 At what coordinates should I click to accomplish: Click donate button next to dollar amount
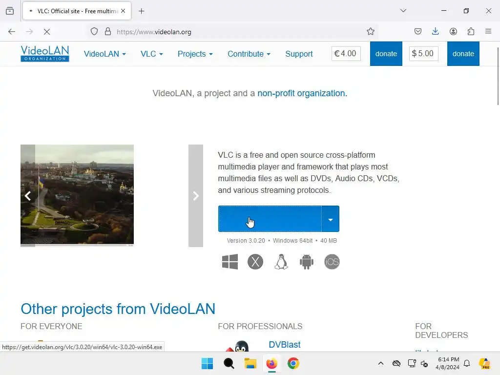point(463,54)
